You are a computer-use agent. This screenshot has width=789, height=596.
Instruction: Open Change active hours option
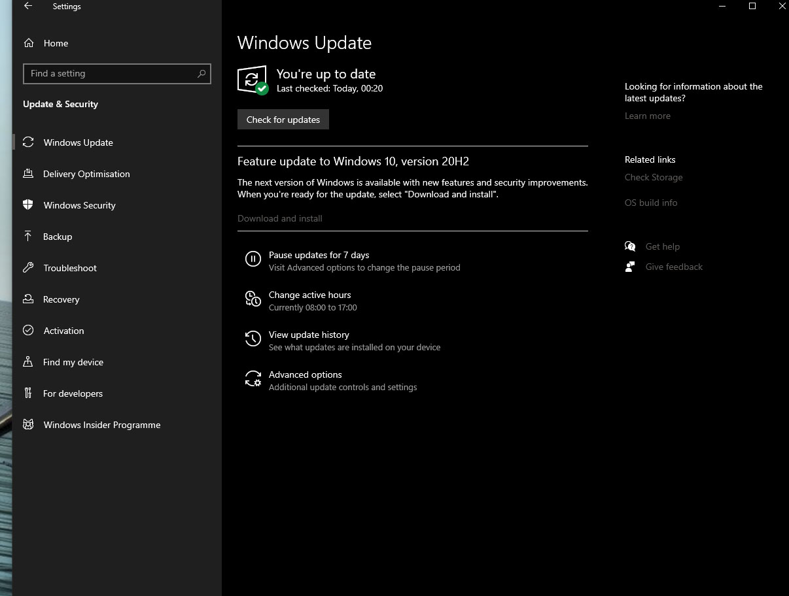click(x=310, y=295)
